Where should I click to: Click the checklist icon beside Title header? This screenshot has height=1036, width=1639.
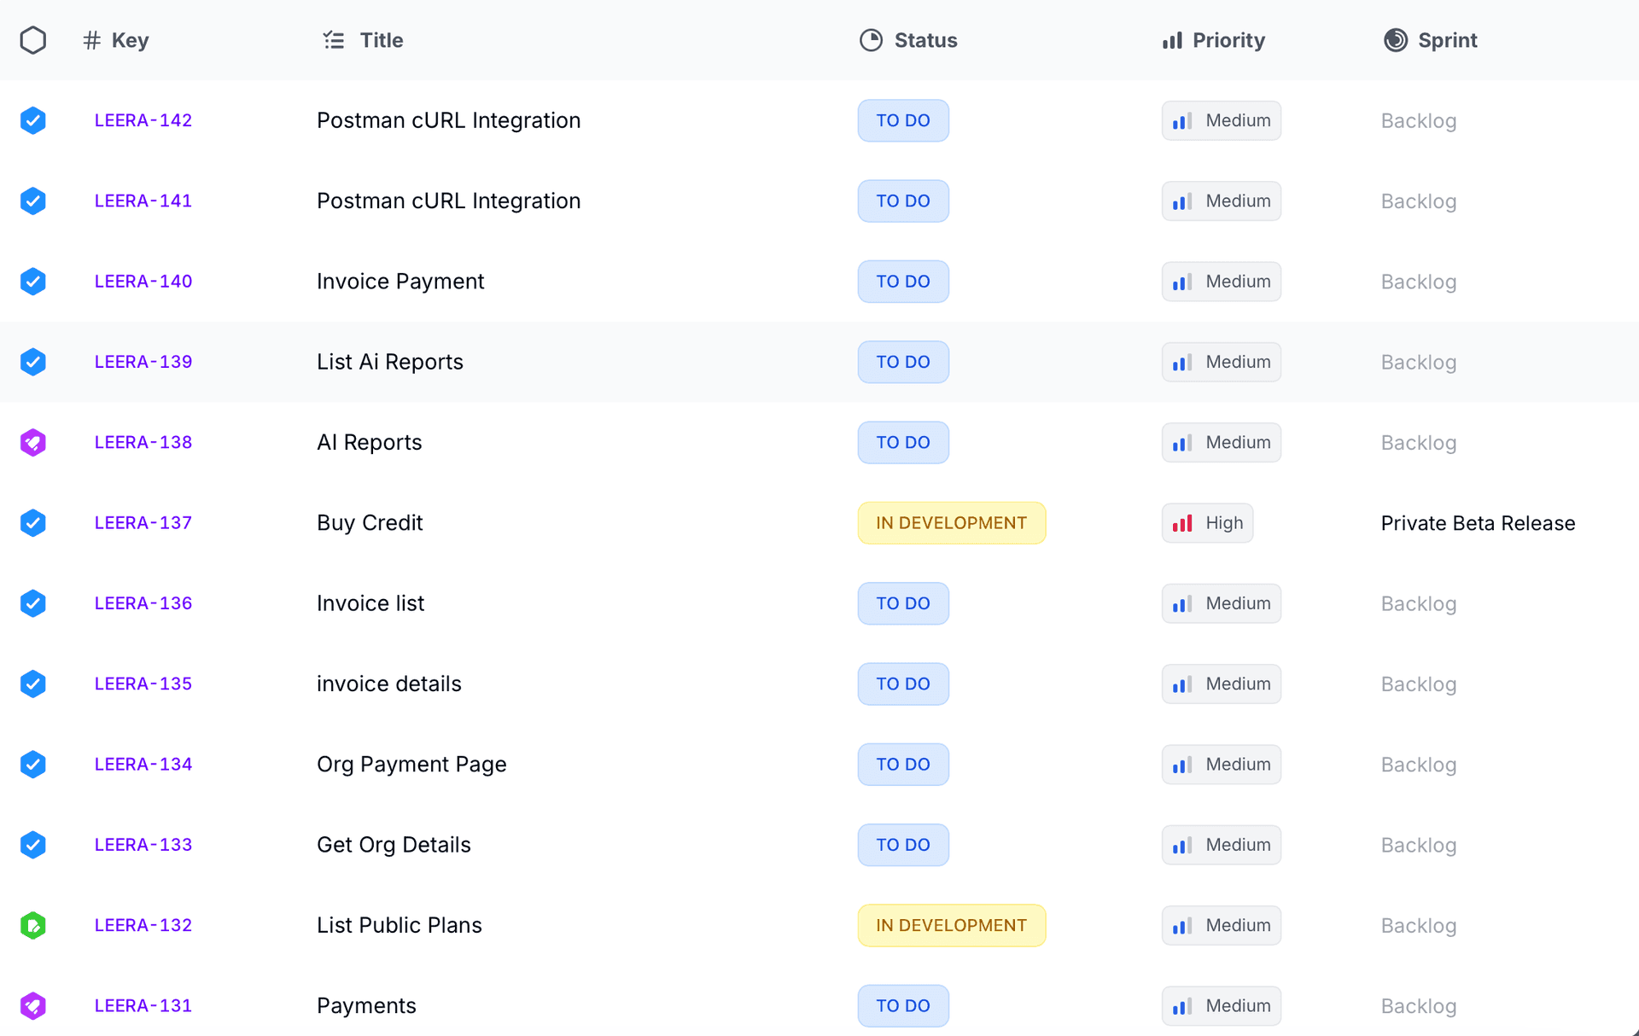pos(333,39)
